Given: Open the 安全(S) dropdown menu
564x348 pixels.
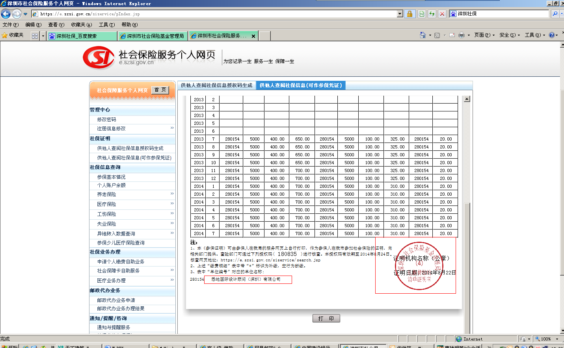Looking at the screenshot, I should [510, 35].
